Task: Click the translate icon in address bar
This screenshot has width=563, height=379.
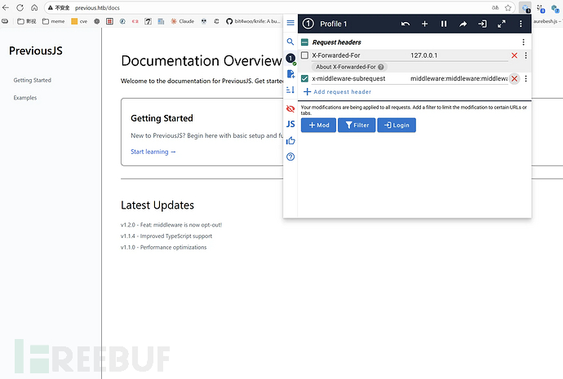Action: coord(495,7)
